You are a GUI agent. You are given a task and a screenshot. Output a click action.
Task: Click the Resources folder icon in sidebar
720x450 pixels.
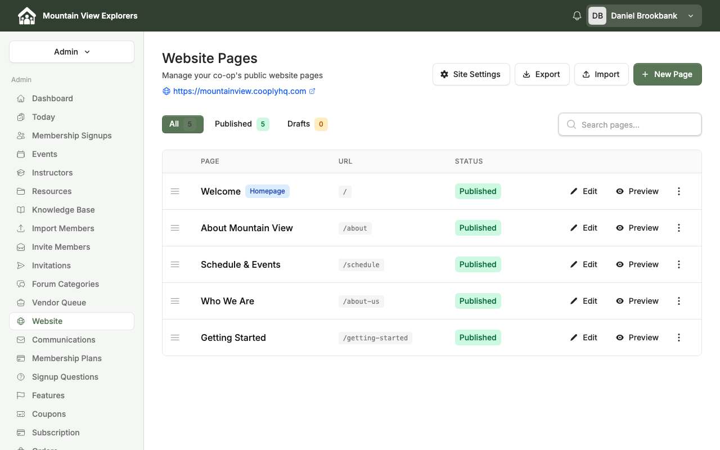coord(21,191)
